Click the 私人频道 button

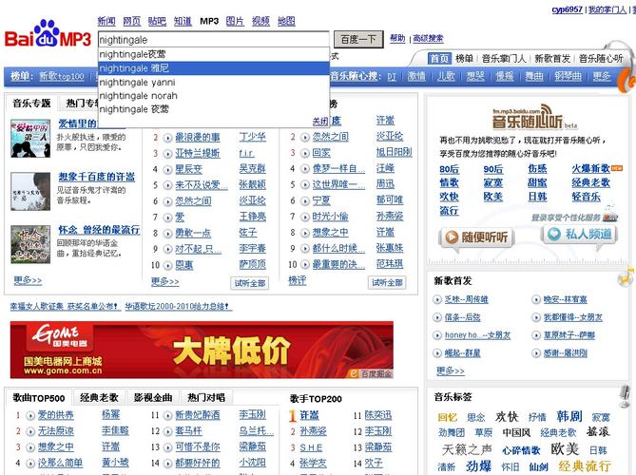579,235
